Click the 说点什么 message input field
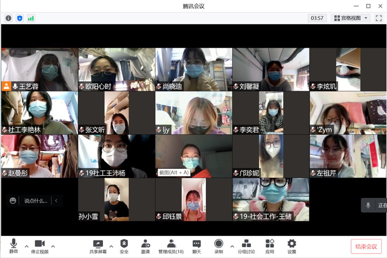The image size is (387, 258). click(35, 201)
